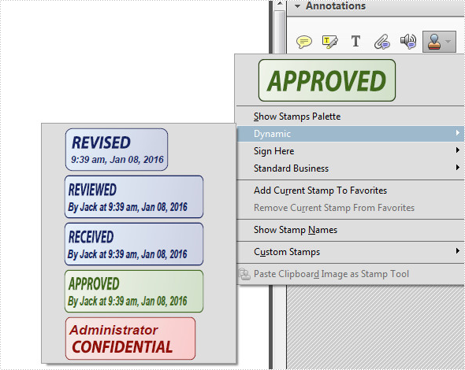Click the document scrollbar up arrow
Screen dimensions: 465x370
click(279, 4)
